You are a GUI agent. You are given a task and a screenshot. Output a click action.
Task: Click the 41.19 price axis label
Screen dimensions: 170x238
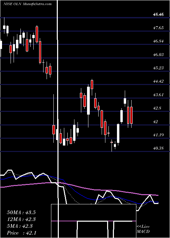pyautogui.click(x=158, y=135)
